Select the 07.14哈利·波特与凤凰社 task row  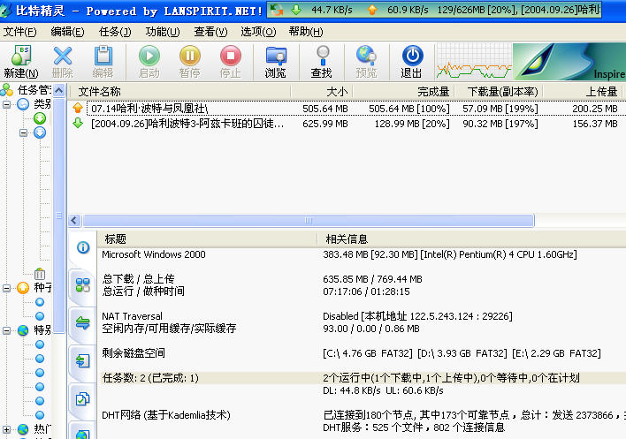(347, 109)
